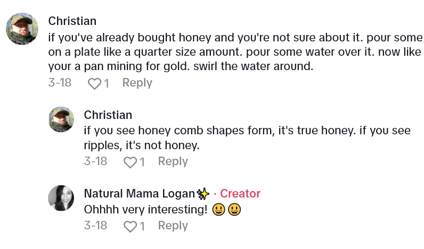Open Christian's avatar on the top comment
The height and width of the screenshot is (249, 424).
point(22,29)
